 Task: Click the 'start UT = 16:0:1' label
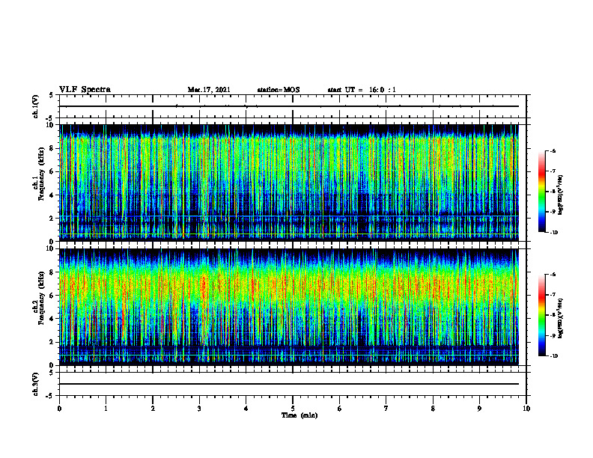coord(362,90)
